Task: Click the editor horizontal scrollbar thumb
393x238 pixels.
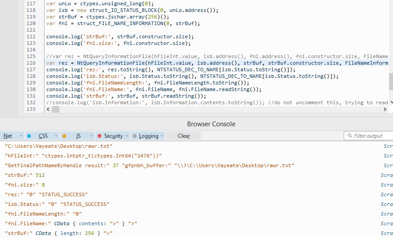Action: (x=55, y=109)
